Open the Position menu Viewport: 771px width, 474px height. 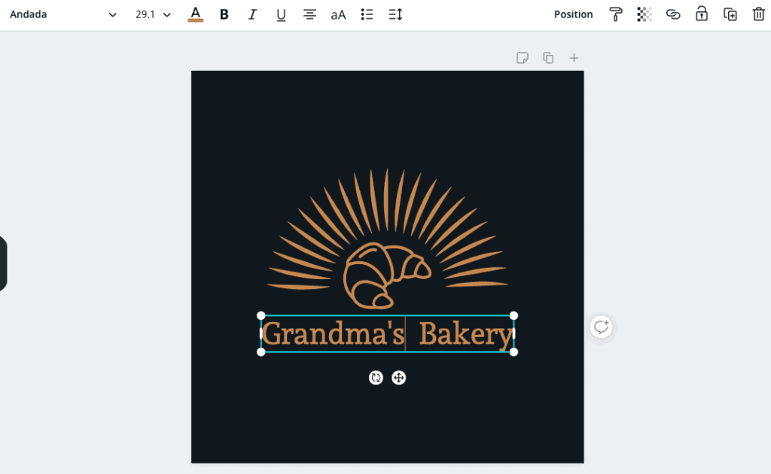pyautogui.click(x=573, y=14)
